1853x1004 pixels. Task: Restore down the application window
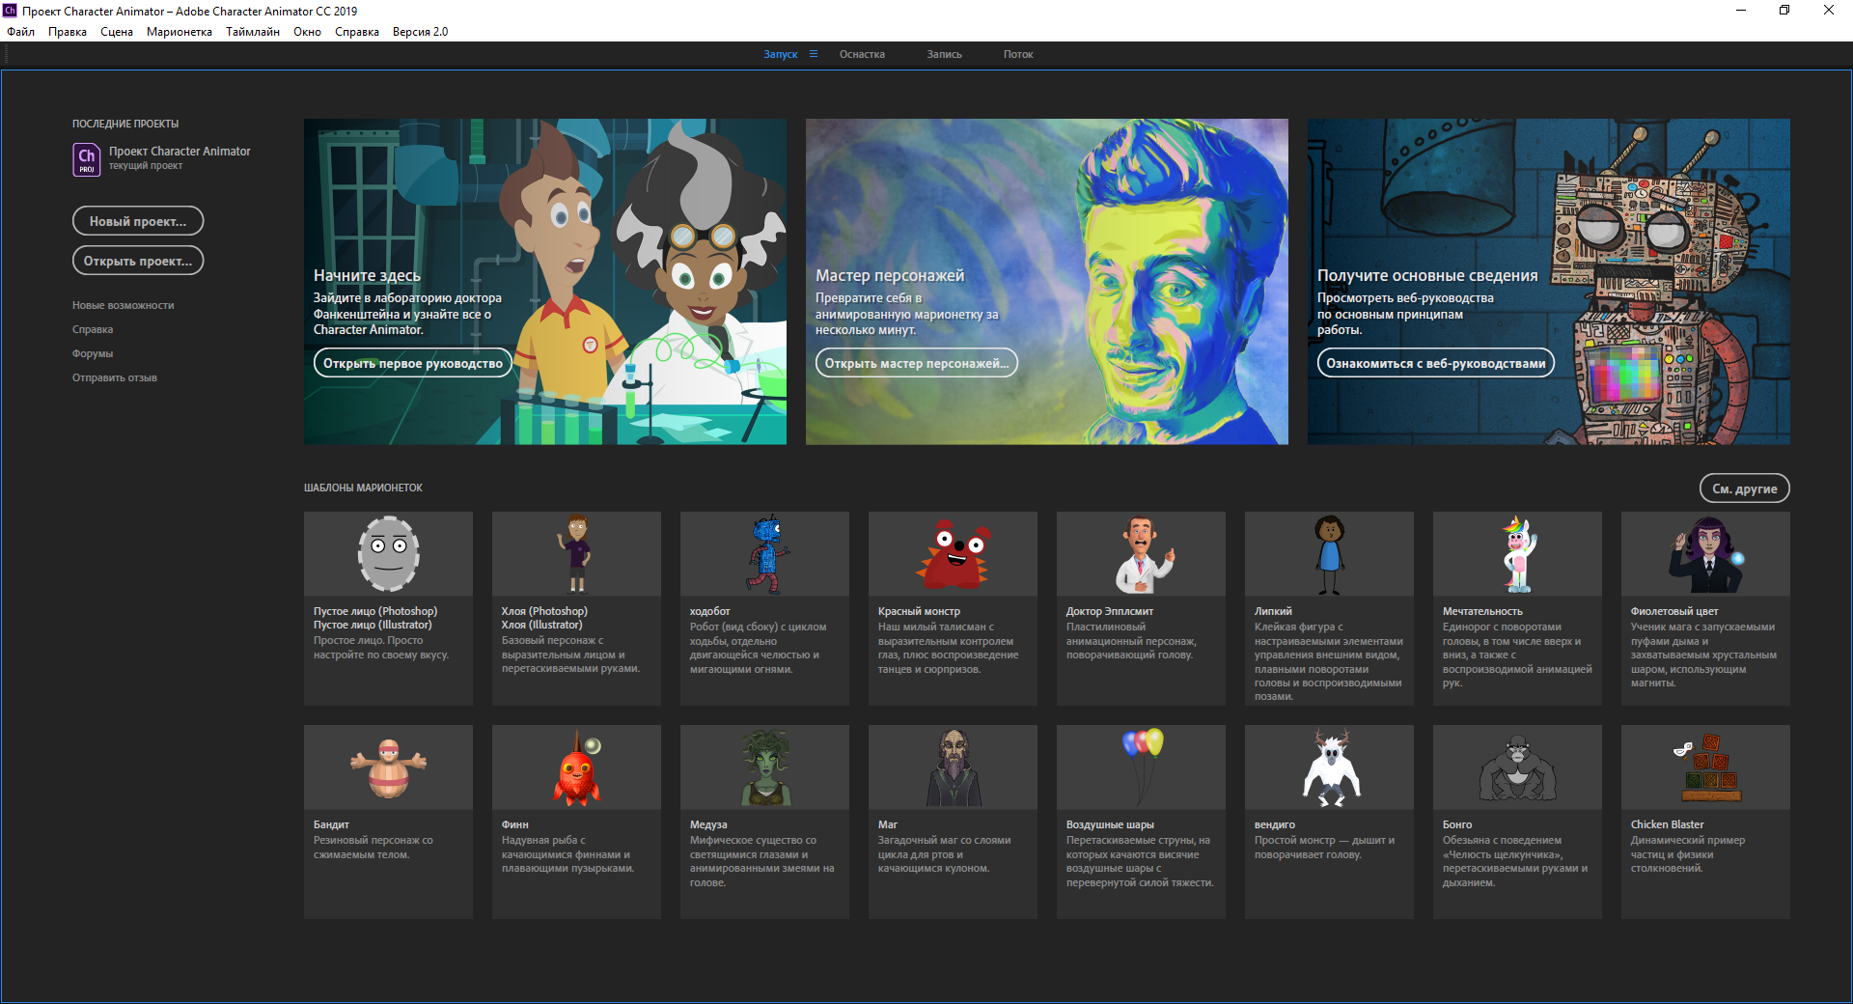coord(1784,11)
